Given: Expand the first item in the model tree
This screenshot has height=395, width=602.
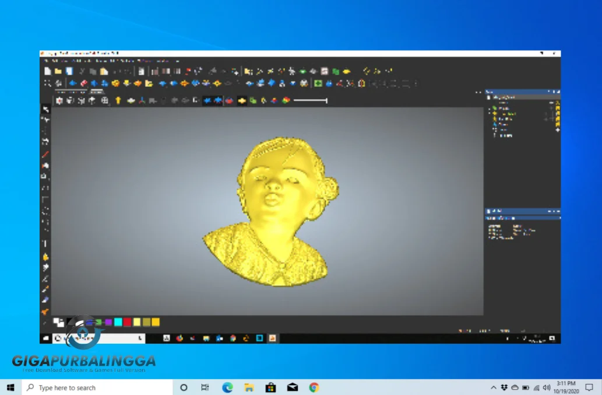Looking at the screenshot, I should 489,108.
